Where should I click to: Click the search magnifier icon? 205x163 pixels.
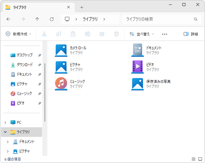pyautogui.click(x=196, y=19)
